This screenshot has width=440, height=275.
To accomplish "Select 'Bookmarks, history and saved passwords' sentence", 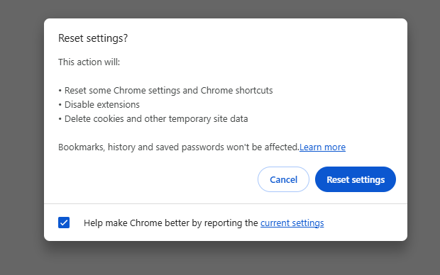I will coord(179,147).
